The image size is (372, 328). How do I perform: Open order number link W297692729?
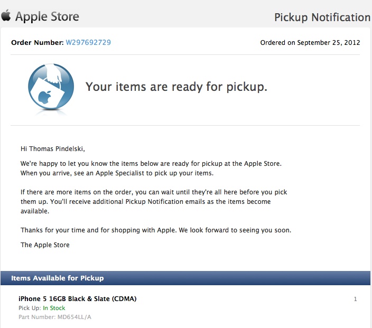[x=88, y=42]
